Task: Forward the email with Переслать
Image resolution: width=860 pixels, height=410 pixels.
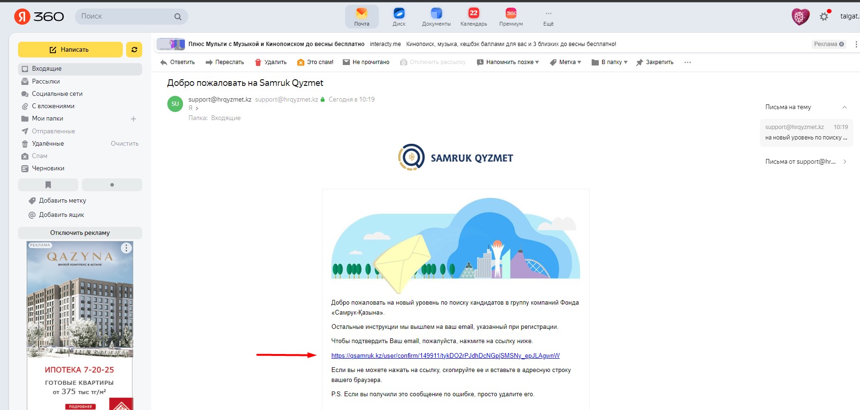Action: (225, 62)
